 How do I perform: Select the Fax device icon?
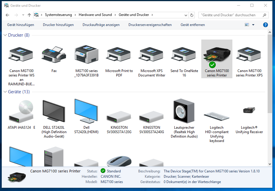54,55
